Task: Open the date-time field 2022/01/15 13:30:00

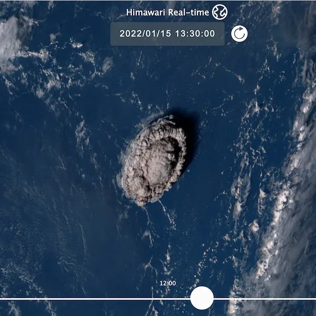Action: click(x=167, y=34)
